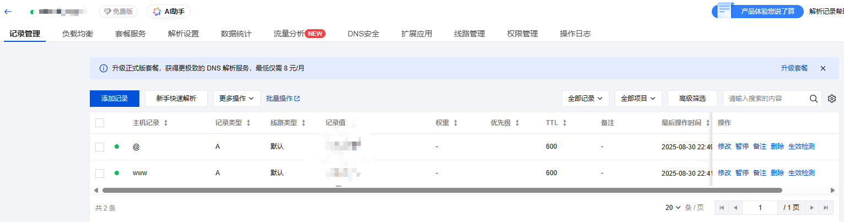Open the 套餐服务 tab
This screenshot has width=844, height=222.
tap(131, 34)
